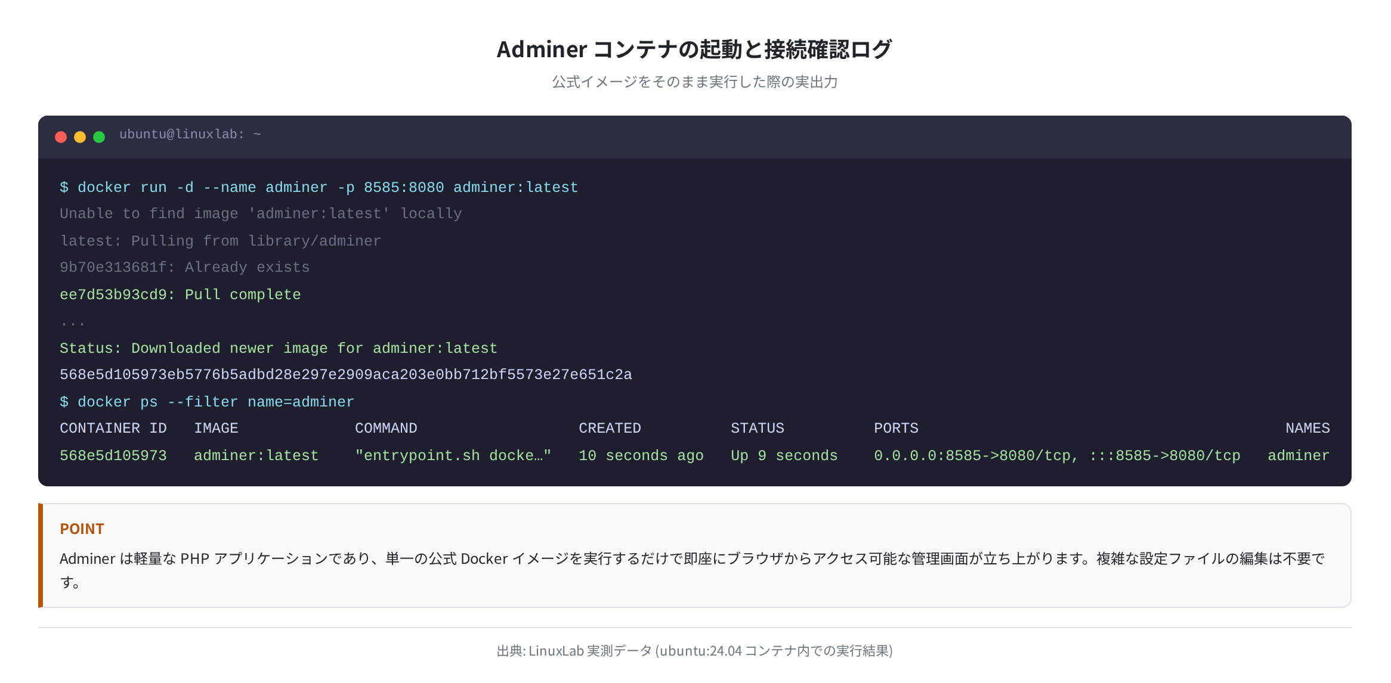Click the 'ee7d53b93cd9: Pull complete' line

pyautogui.click(x=180, y=294)
